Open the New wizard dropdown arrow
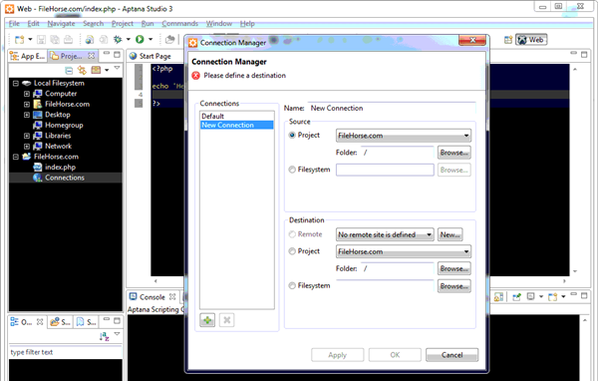598x381 pixels. pos(30,39)
